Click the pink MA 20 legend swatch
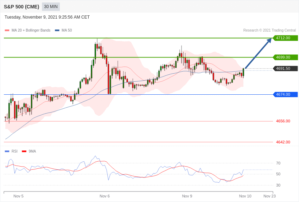Viewport: 299px width, 202px height. point(7,31)
